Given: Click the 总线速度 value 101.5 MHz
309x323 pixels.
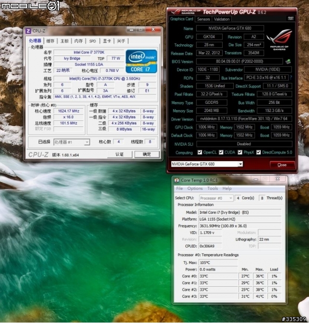Looking at the screenshot, I should coord(69,123).
